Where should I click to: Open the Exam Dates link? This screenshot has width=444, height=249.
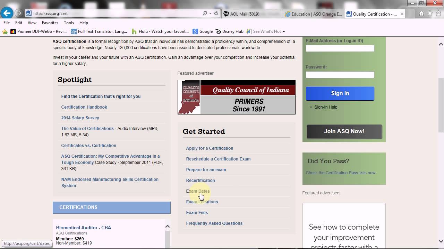[x=198, y=191]
